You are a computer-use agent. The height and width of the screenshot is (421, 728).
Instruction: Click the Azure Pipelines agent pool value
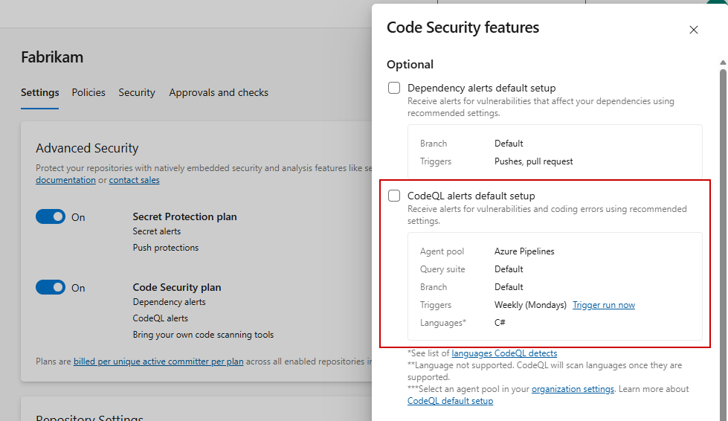524,251
